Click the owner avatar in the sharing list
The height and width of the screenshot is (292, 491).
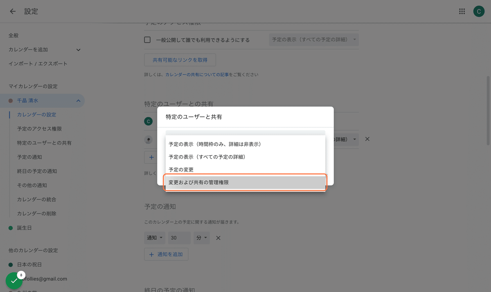click(149, 121)
